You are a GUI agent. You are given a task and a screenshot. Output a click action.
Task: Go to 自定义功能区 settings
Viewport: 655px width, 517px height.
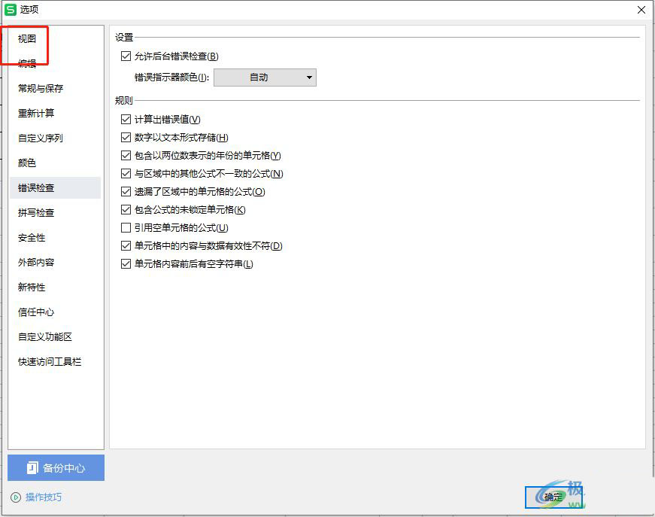(45, 337)
